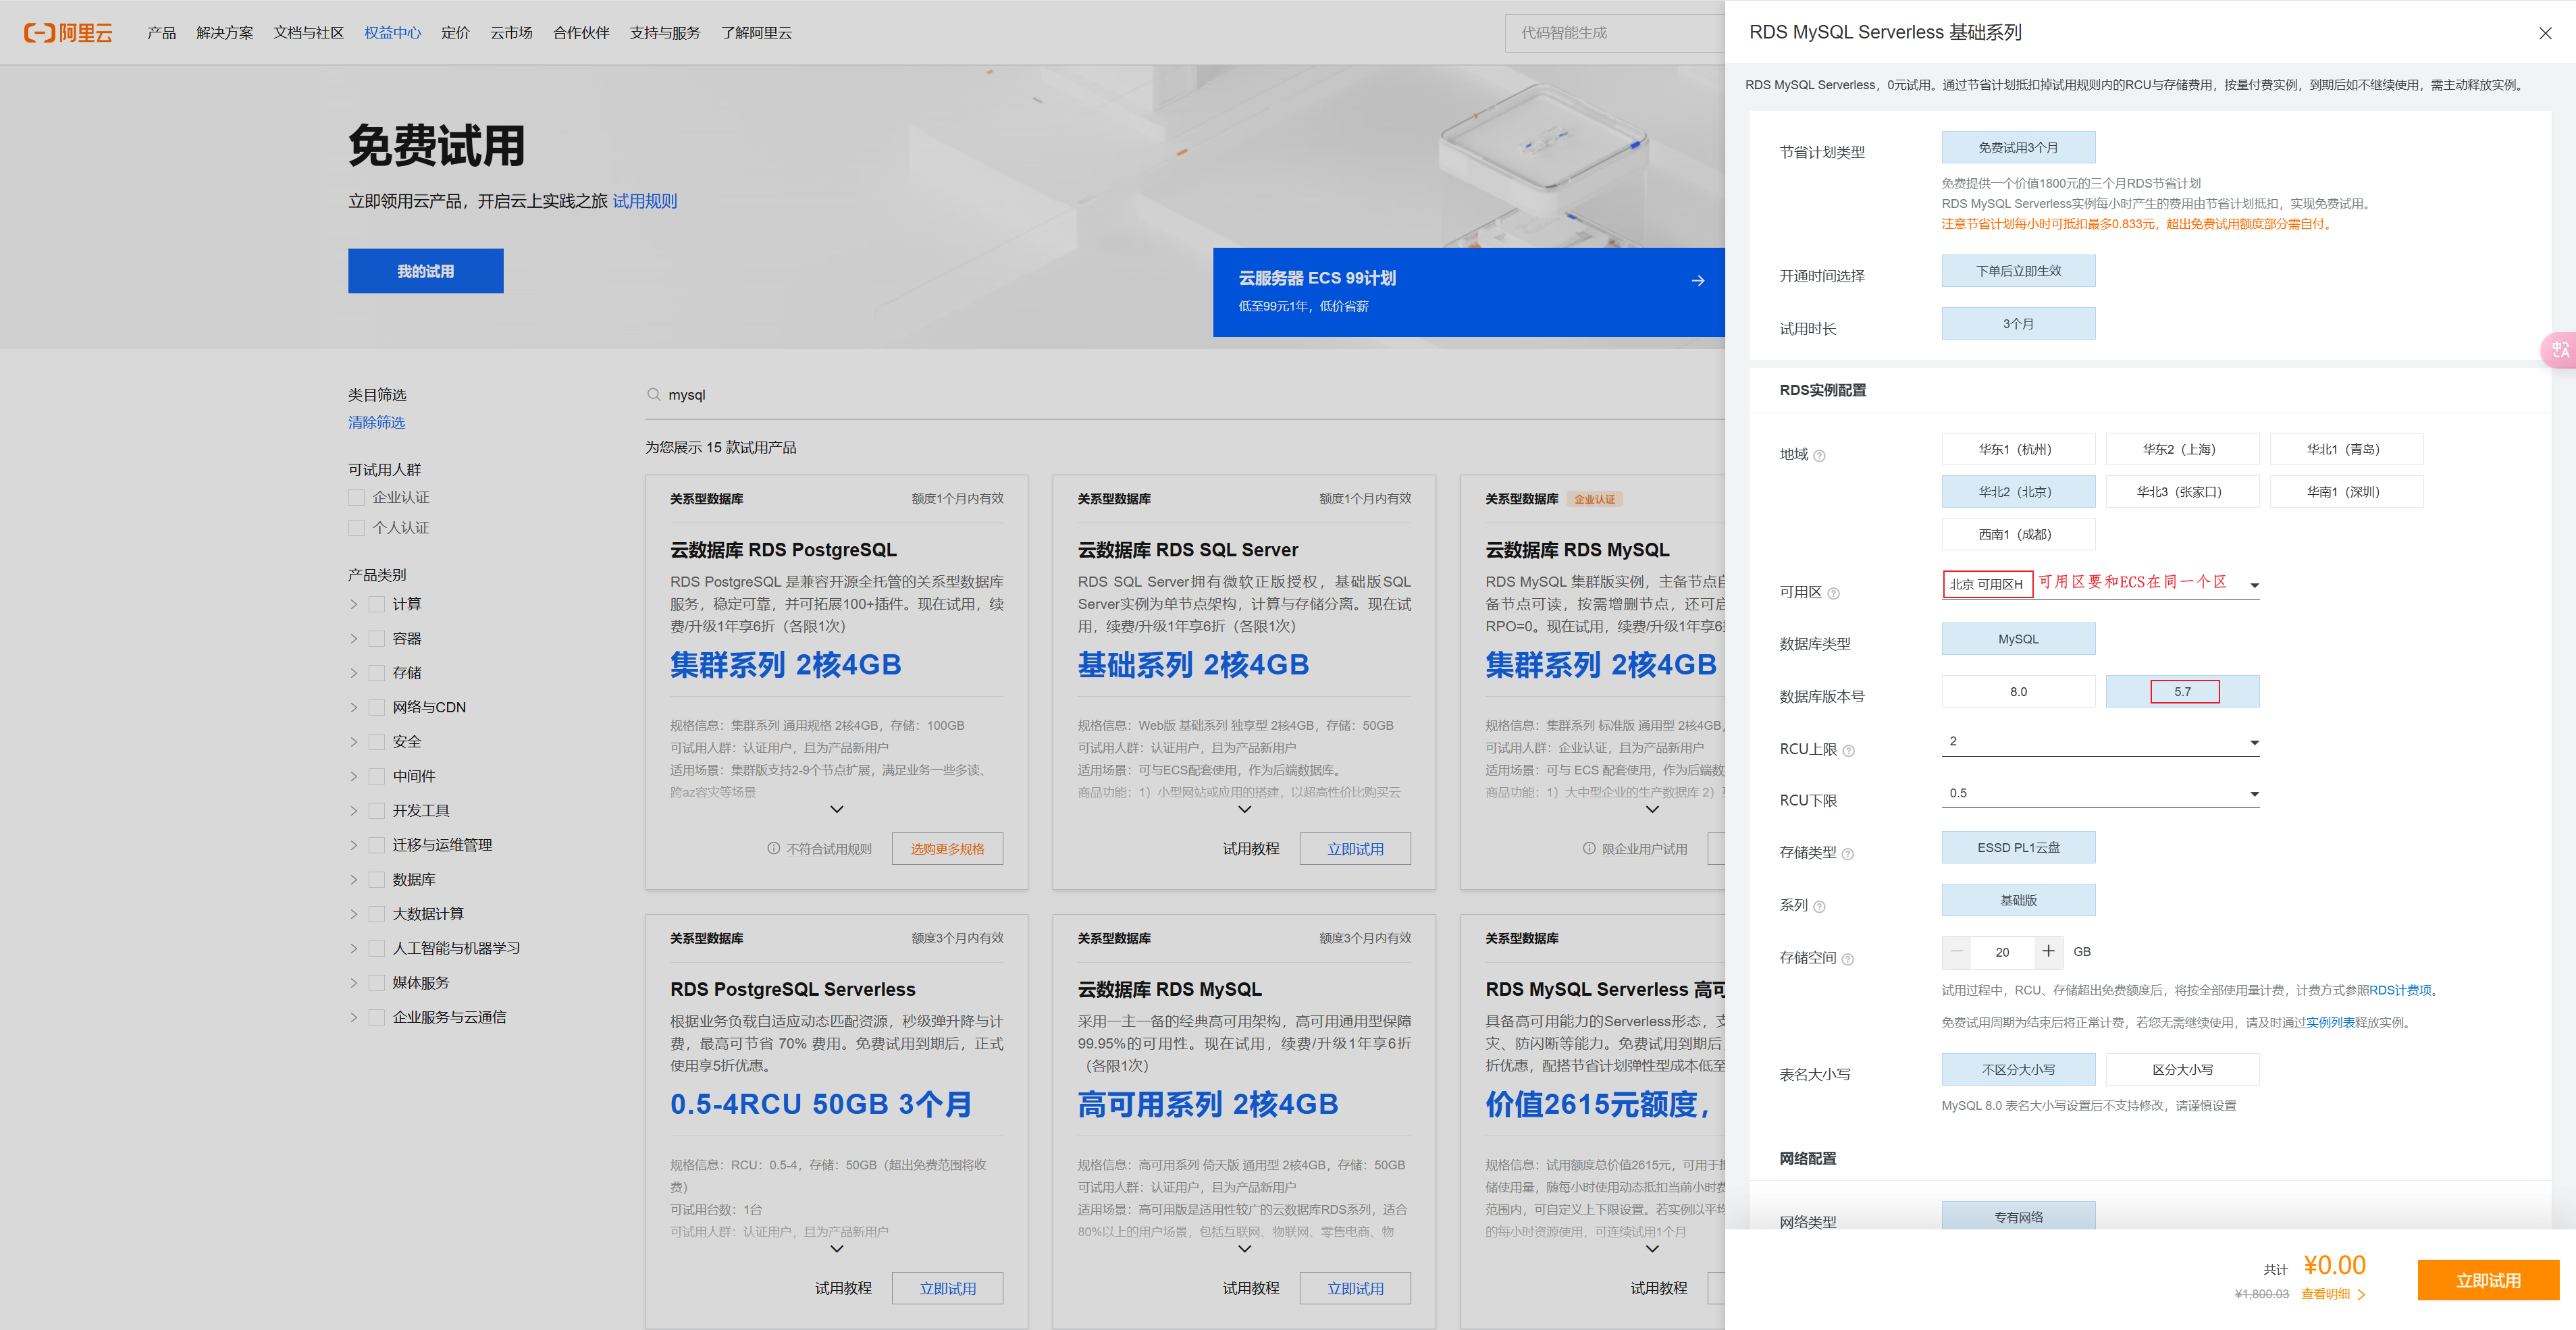Click orange 立即试用 button in panel

click(x=2488, y=1281)
